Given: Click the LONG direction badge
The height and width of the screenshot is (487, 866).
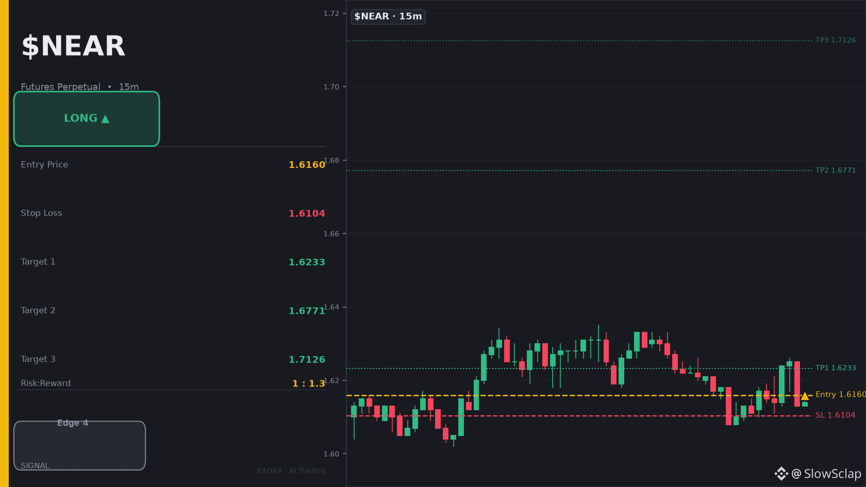Looking at the screenshot, I should click(x=87, y=119).
